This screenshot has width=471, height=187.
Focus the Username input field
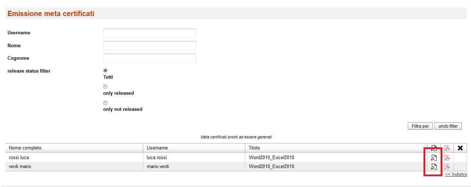tap(150, 33)
